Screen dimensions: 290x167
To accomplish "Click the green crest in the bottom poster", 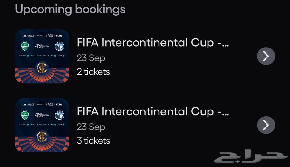I will [x=25, y=115].
